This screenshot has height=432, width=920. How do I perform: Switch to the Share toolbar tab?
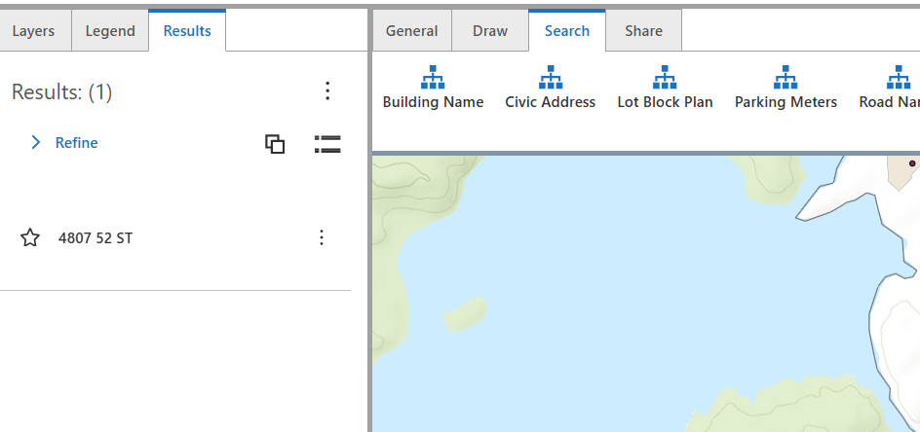click(643, 31)
